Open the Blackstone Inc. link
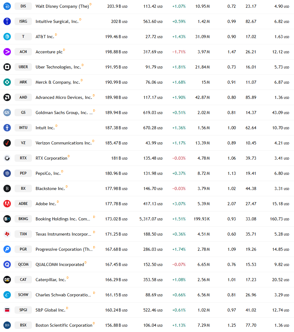 point(50,188)
